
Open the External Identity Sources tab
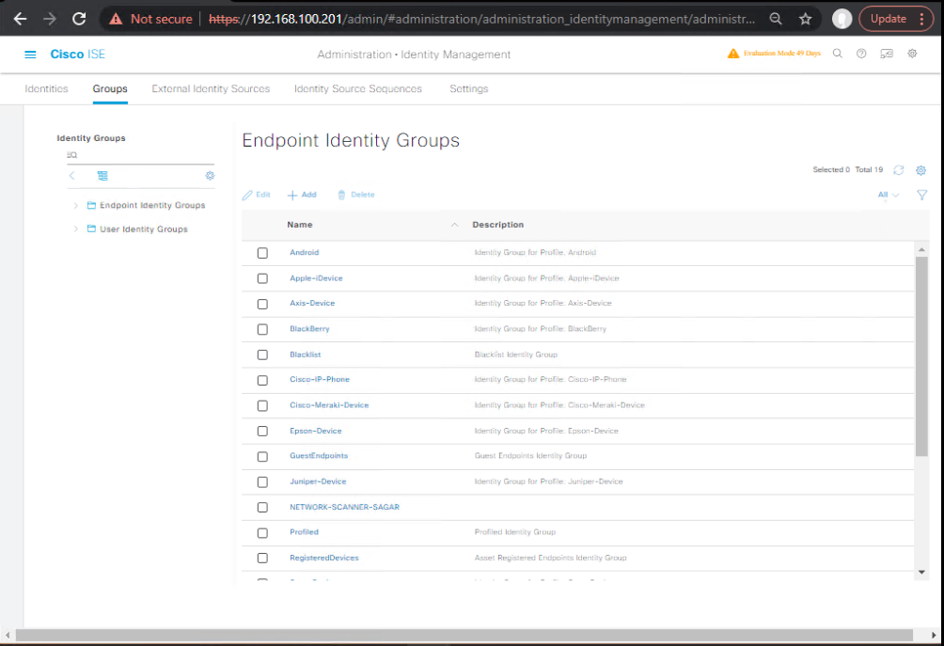point(211,88)
